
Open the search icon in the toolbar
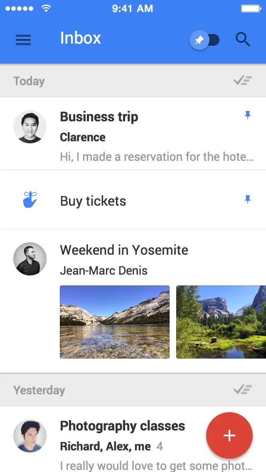tap(243, 39)
